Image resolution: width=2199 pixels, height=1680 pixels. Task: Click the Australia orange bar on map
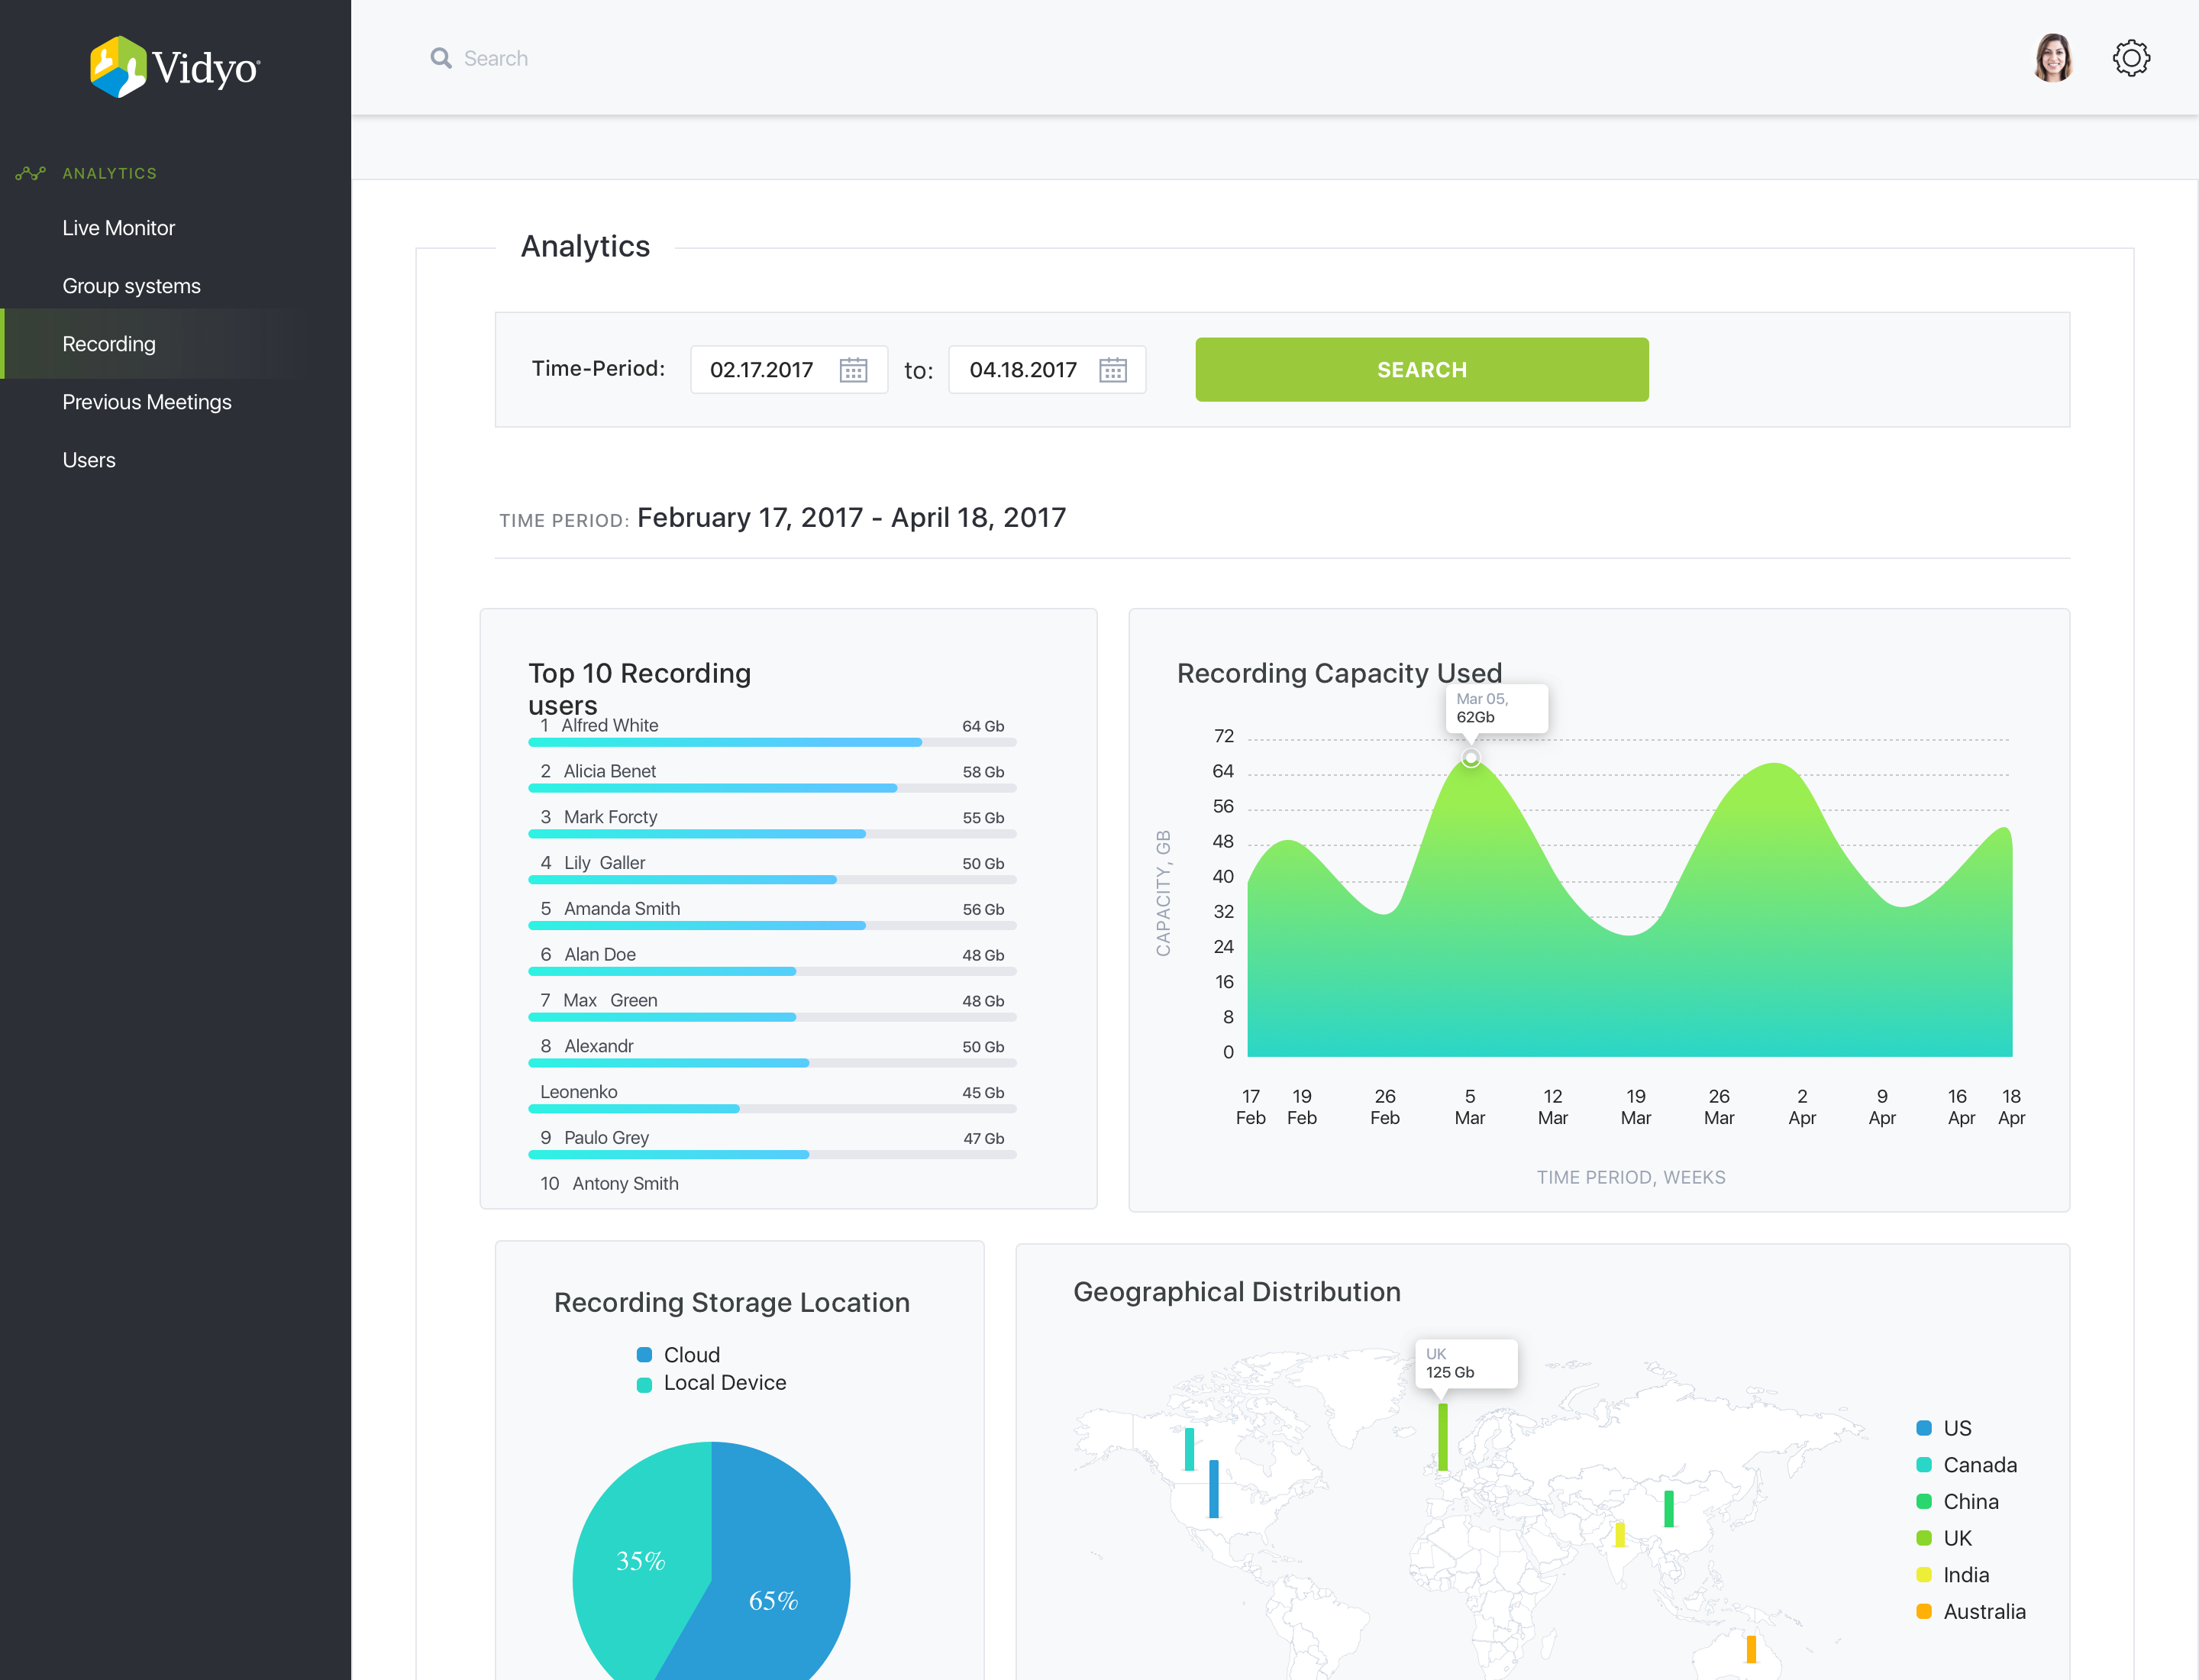click(1751, 1649)
